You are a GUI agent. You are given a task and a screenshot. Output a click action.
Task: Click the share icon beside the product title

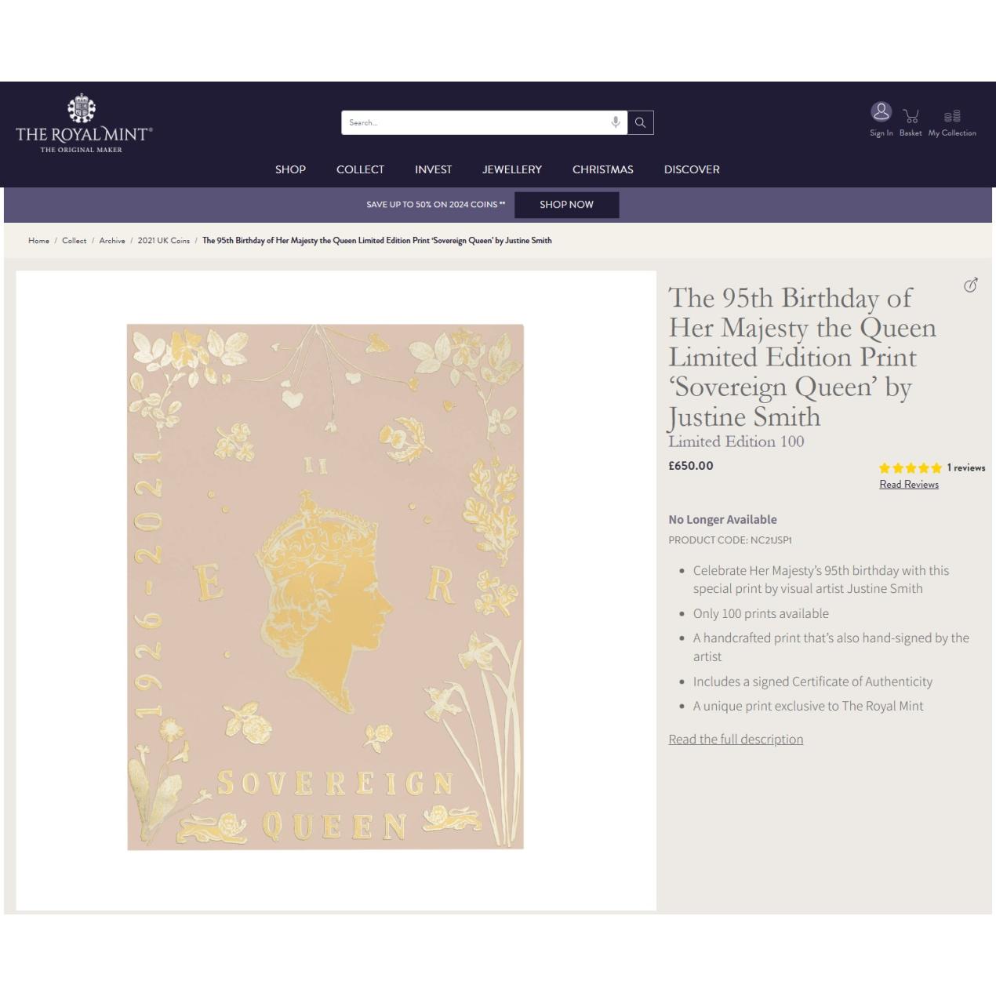971,285
